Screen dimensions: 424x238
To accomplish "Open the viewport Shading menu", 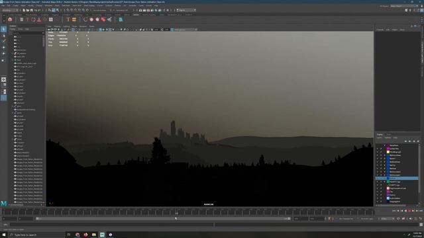I will click(57, 26).
